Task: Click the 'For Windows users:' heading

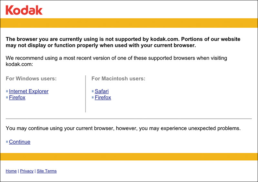Action: (31, 79)
